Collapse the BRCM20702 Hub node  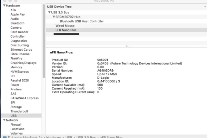click(x=54, y=17)
